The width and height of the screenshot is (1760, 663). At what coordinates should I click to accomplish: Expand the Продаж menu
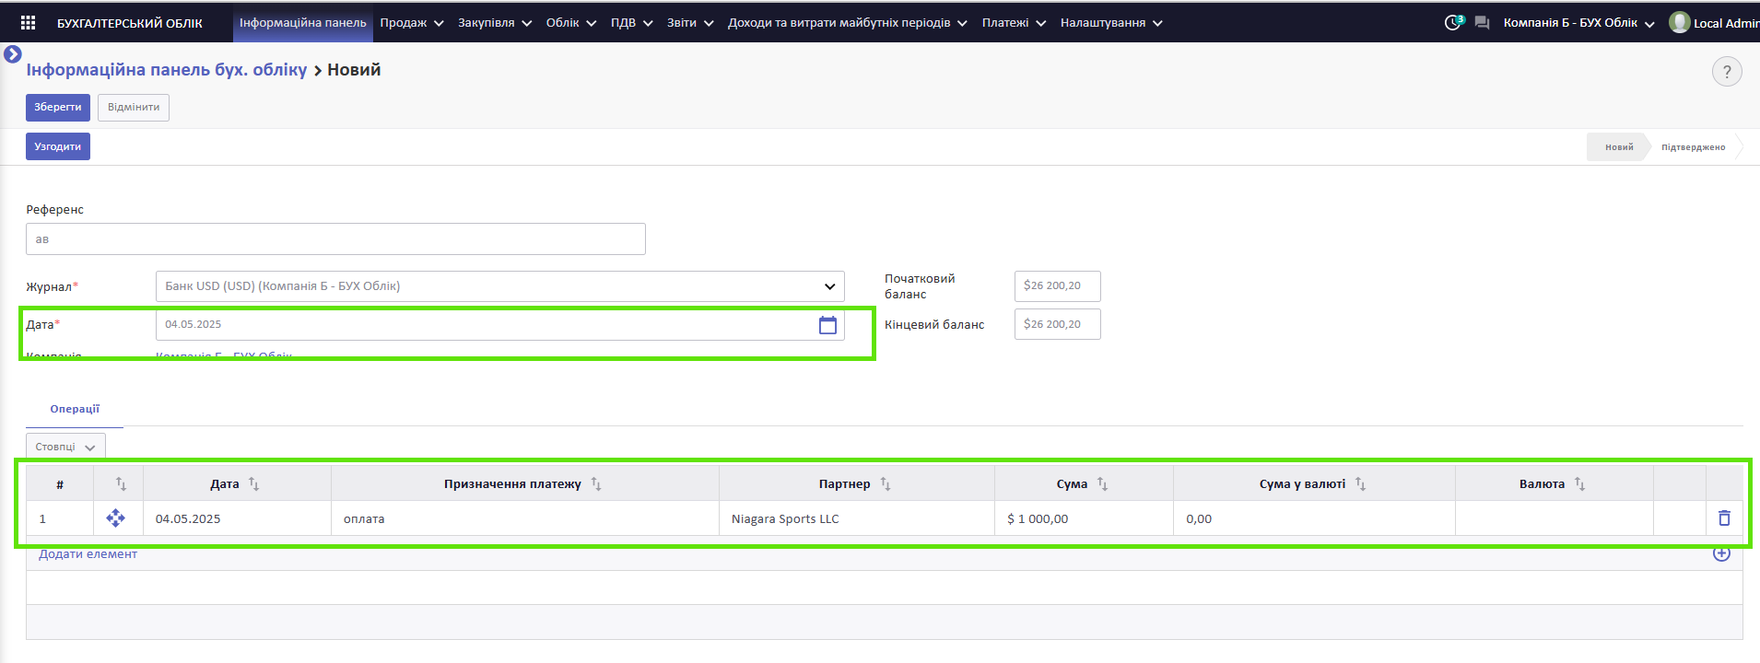[x=412, y=23]
